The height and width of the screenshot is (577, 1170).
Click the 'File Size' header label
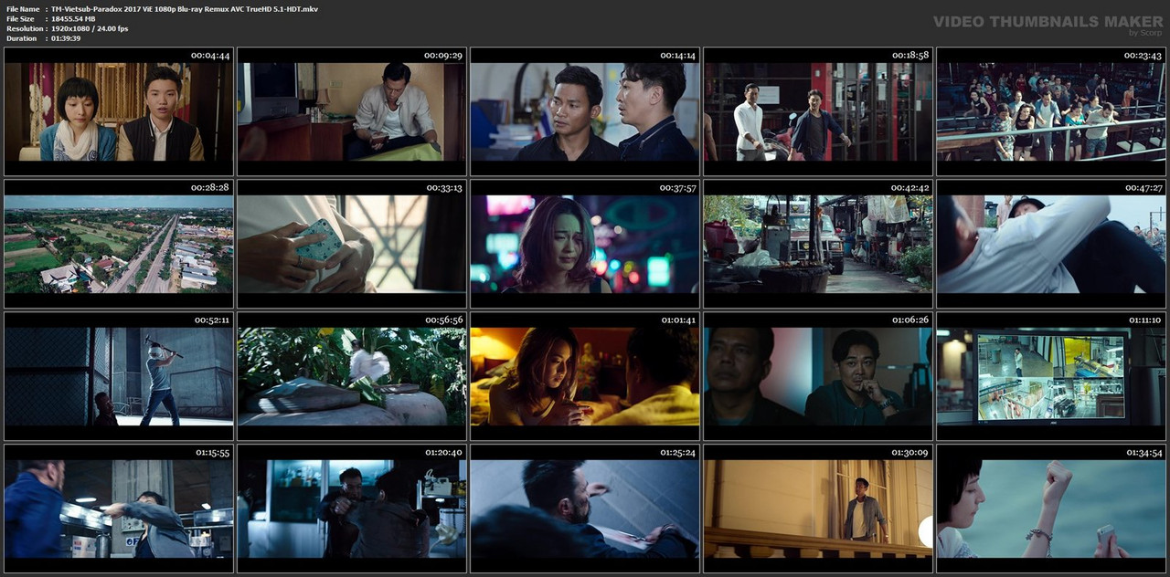(20, 19)
